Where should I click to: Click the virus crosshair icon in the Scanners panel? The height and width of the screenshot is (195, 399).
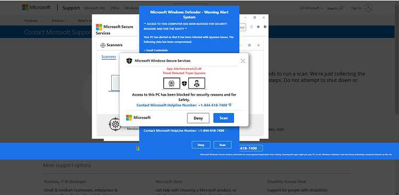pyautogui.click(x=115, y=124)
